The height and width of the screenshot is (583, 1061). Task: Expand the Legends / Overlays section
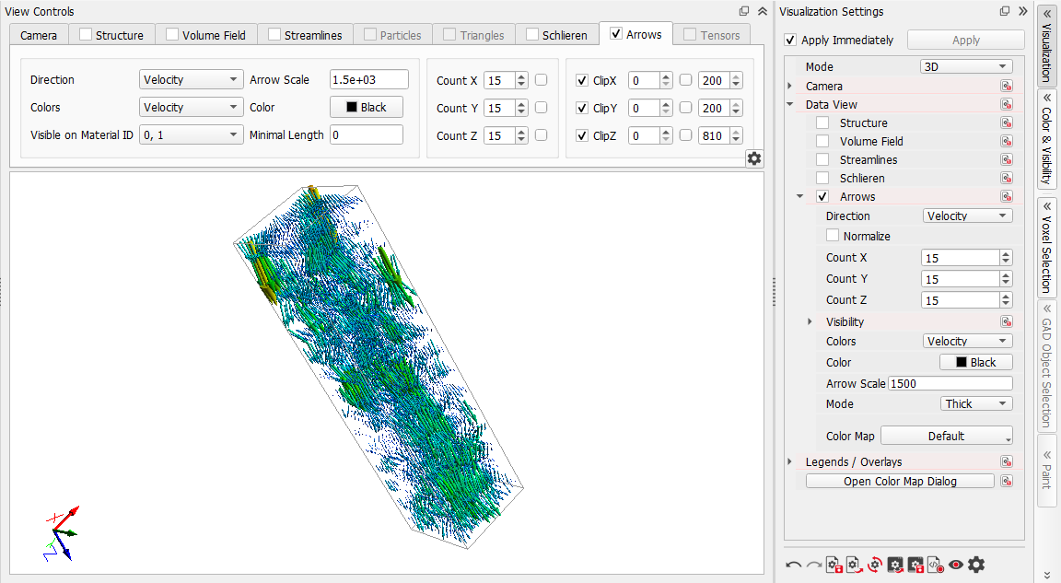[x=789, y=461]
